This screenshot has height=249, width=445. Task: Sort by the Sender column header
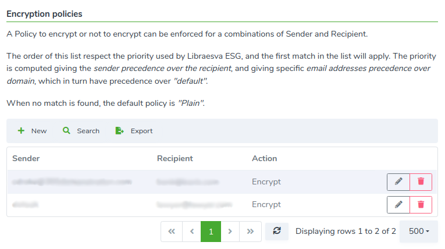(26, 158)
